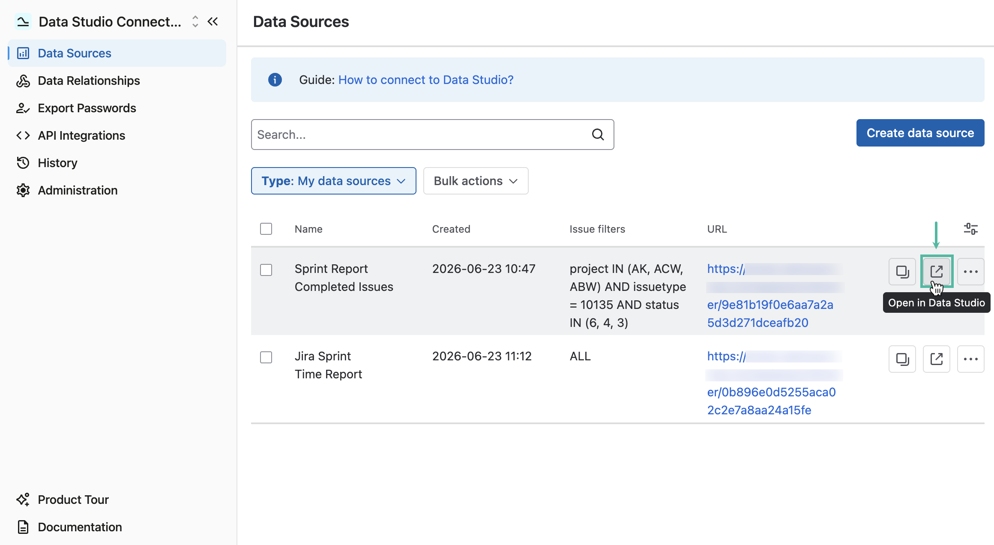Click the Data Sources chart icon

pyautogui.click(x=23, y=53)
